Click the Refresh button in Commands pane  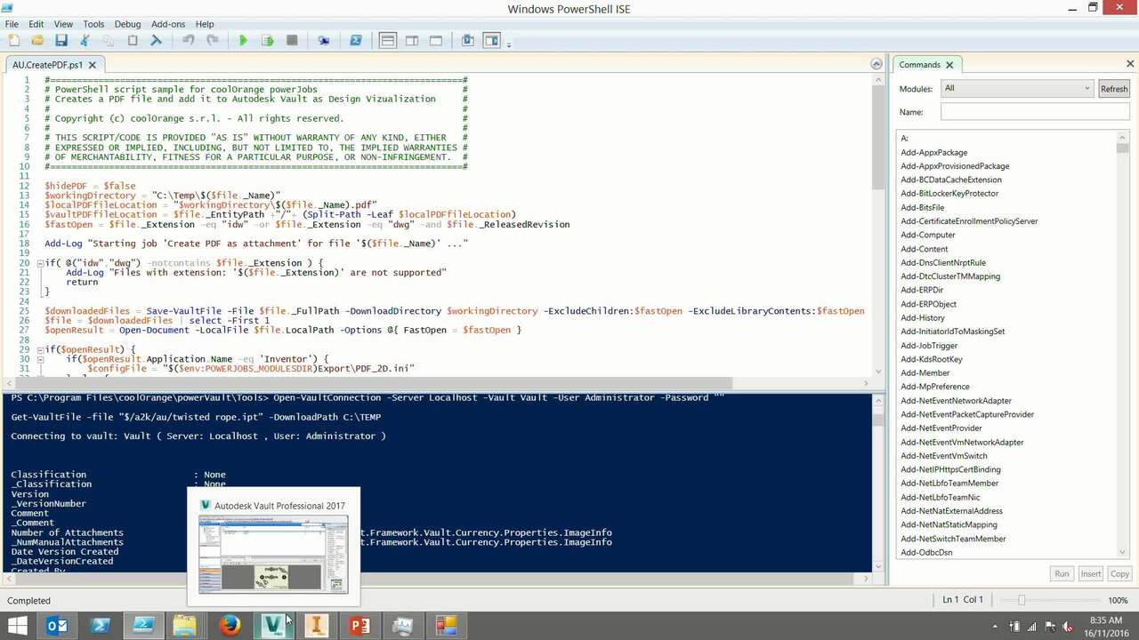1113,89
